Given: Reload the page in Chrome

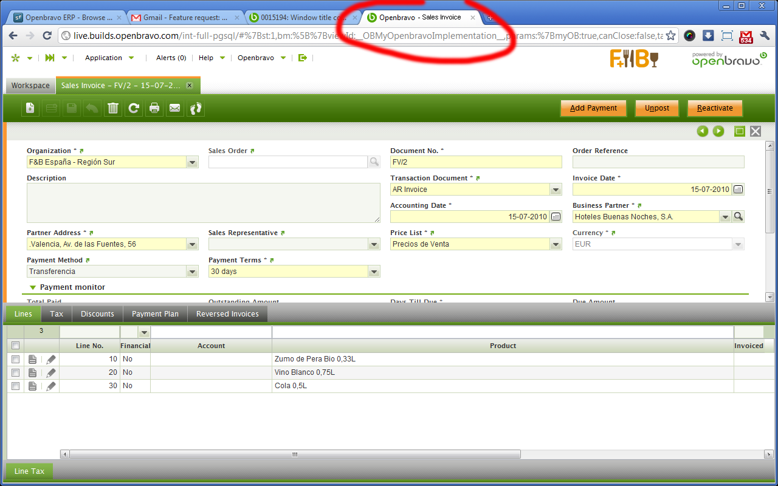Looking at the screenshot, I should [47, 36].
